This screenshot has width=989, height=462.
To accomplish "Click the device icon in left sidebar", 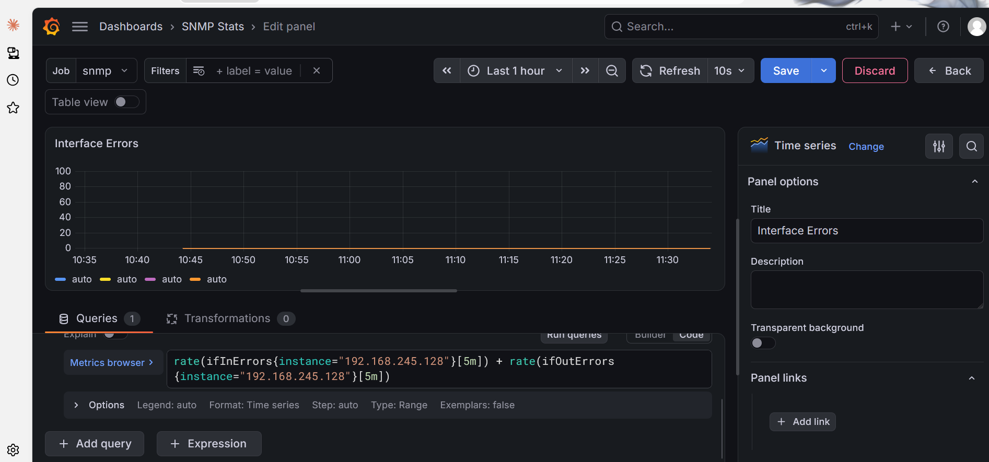I will click(x=13, y=53).
